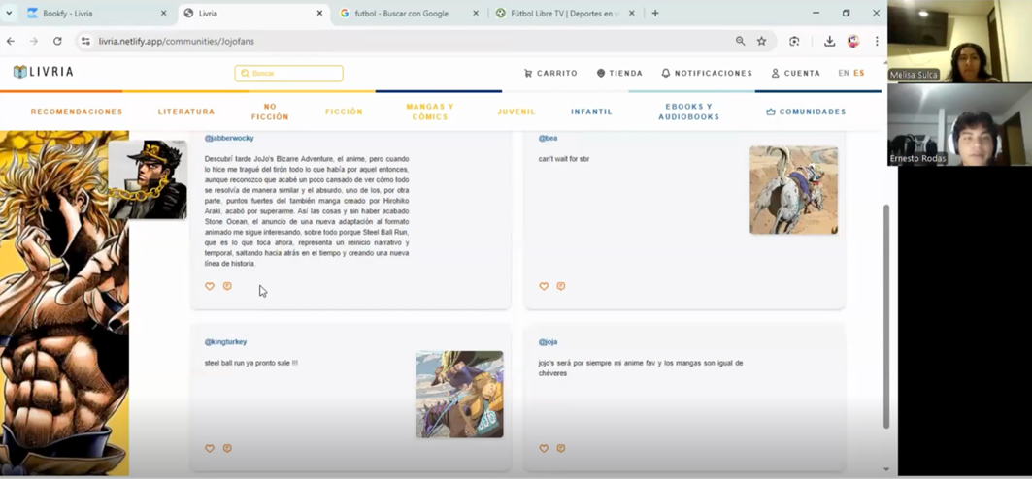Open the Chrome three-dot menu
Image resolution: width=1032 pixels, height=479 pixels.
tap(877, 41)
